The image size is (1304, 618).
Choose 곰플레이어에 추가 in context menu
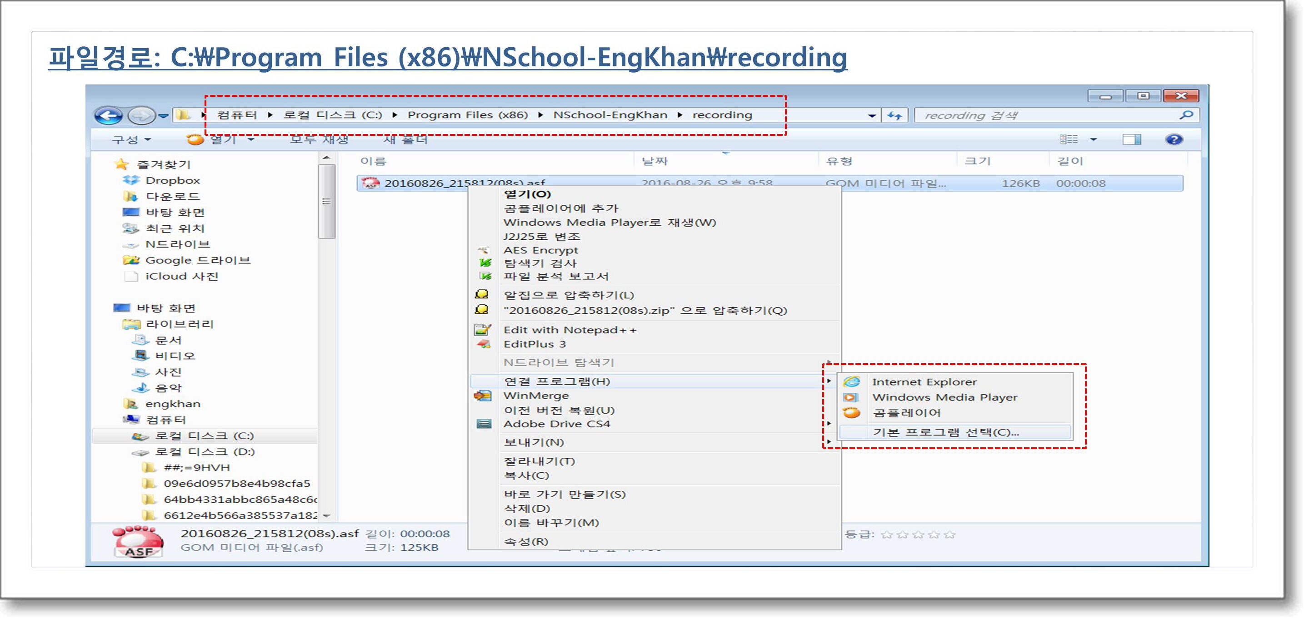point(561,208)
